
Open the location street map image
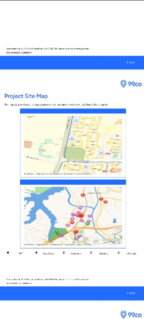[73, 145]
